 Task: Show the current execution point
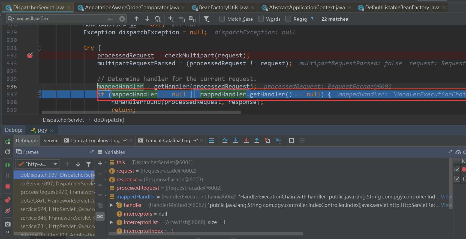click(x=211, y=140)
